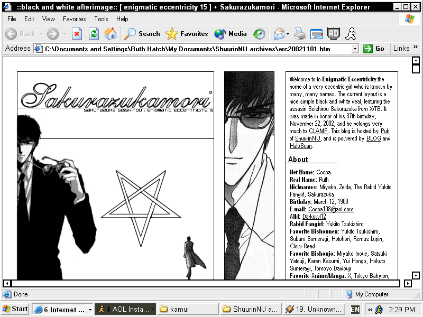
Task: Expand the Links toolbar chevron
Action: pyautogui.click(x=416, y=47)
